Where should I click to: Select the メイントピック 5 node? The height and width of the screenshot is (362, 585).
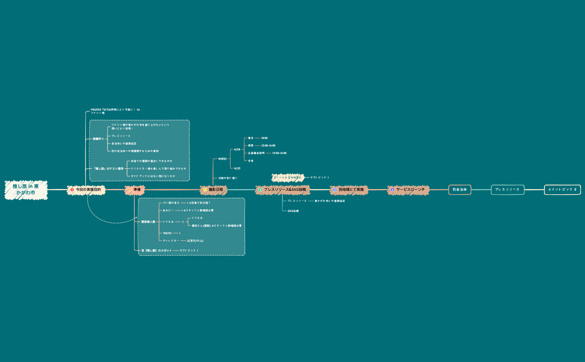point(562,190)
